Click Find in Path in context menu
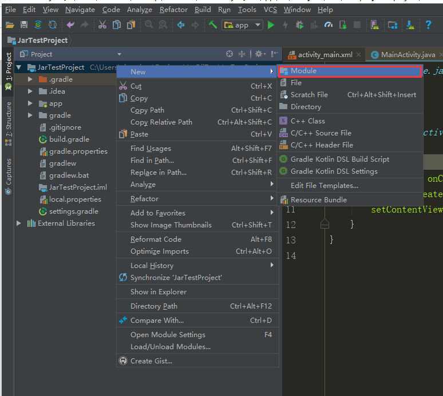Screen dimensions: 443x396 coord(197,160)
